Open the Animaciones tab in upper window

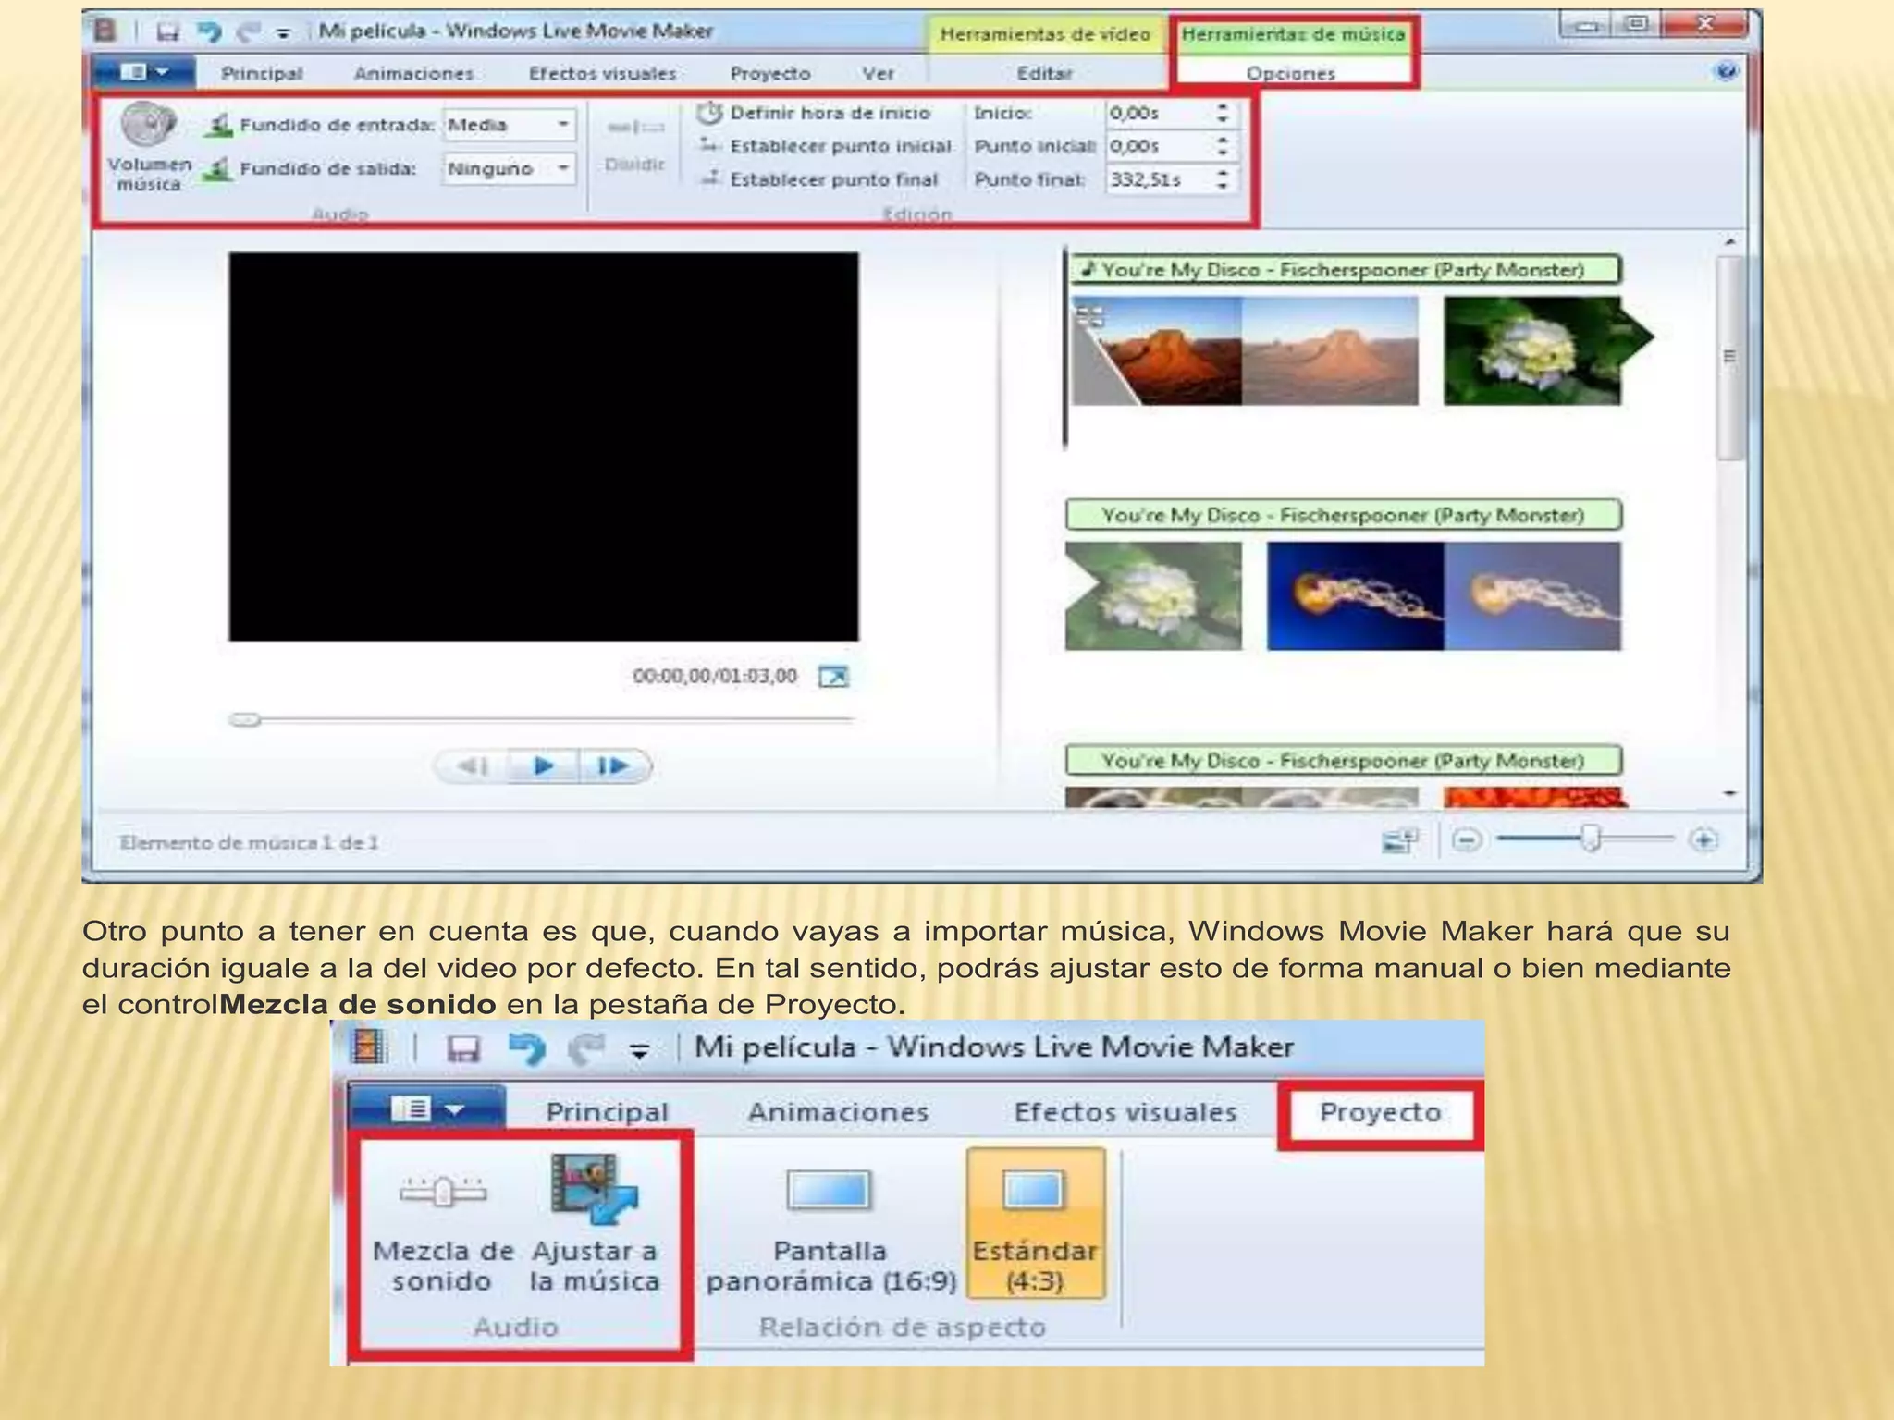(413, 73)
